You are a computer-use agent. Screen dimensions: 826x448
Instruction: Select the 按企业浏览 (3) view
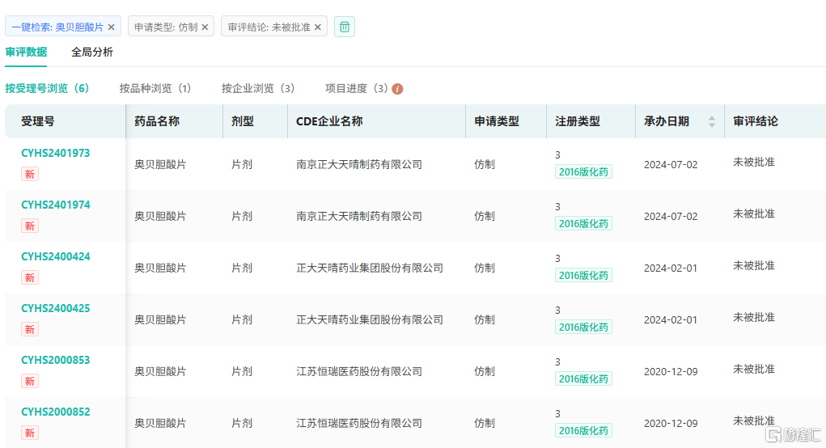[x=257, y=88]
